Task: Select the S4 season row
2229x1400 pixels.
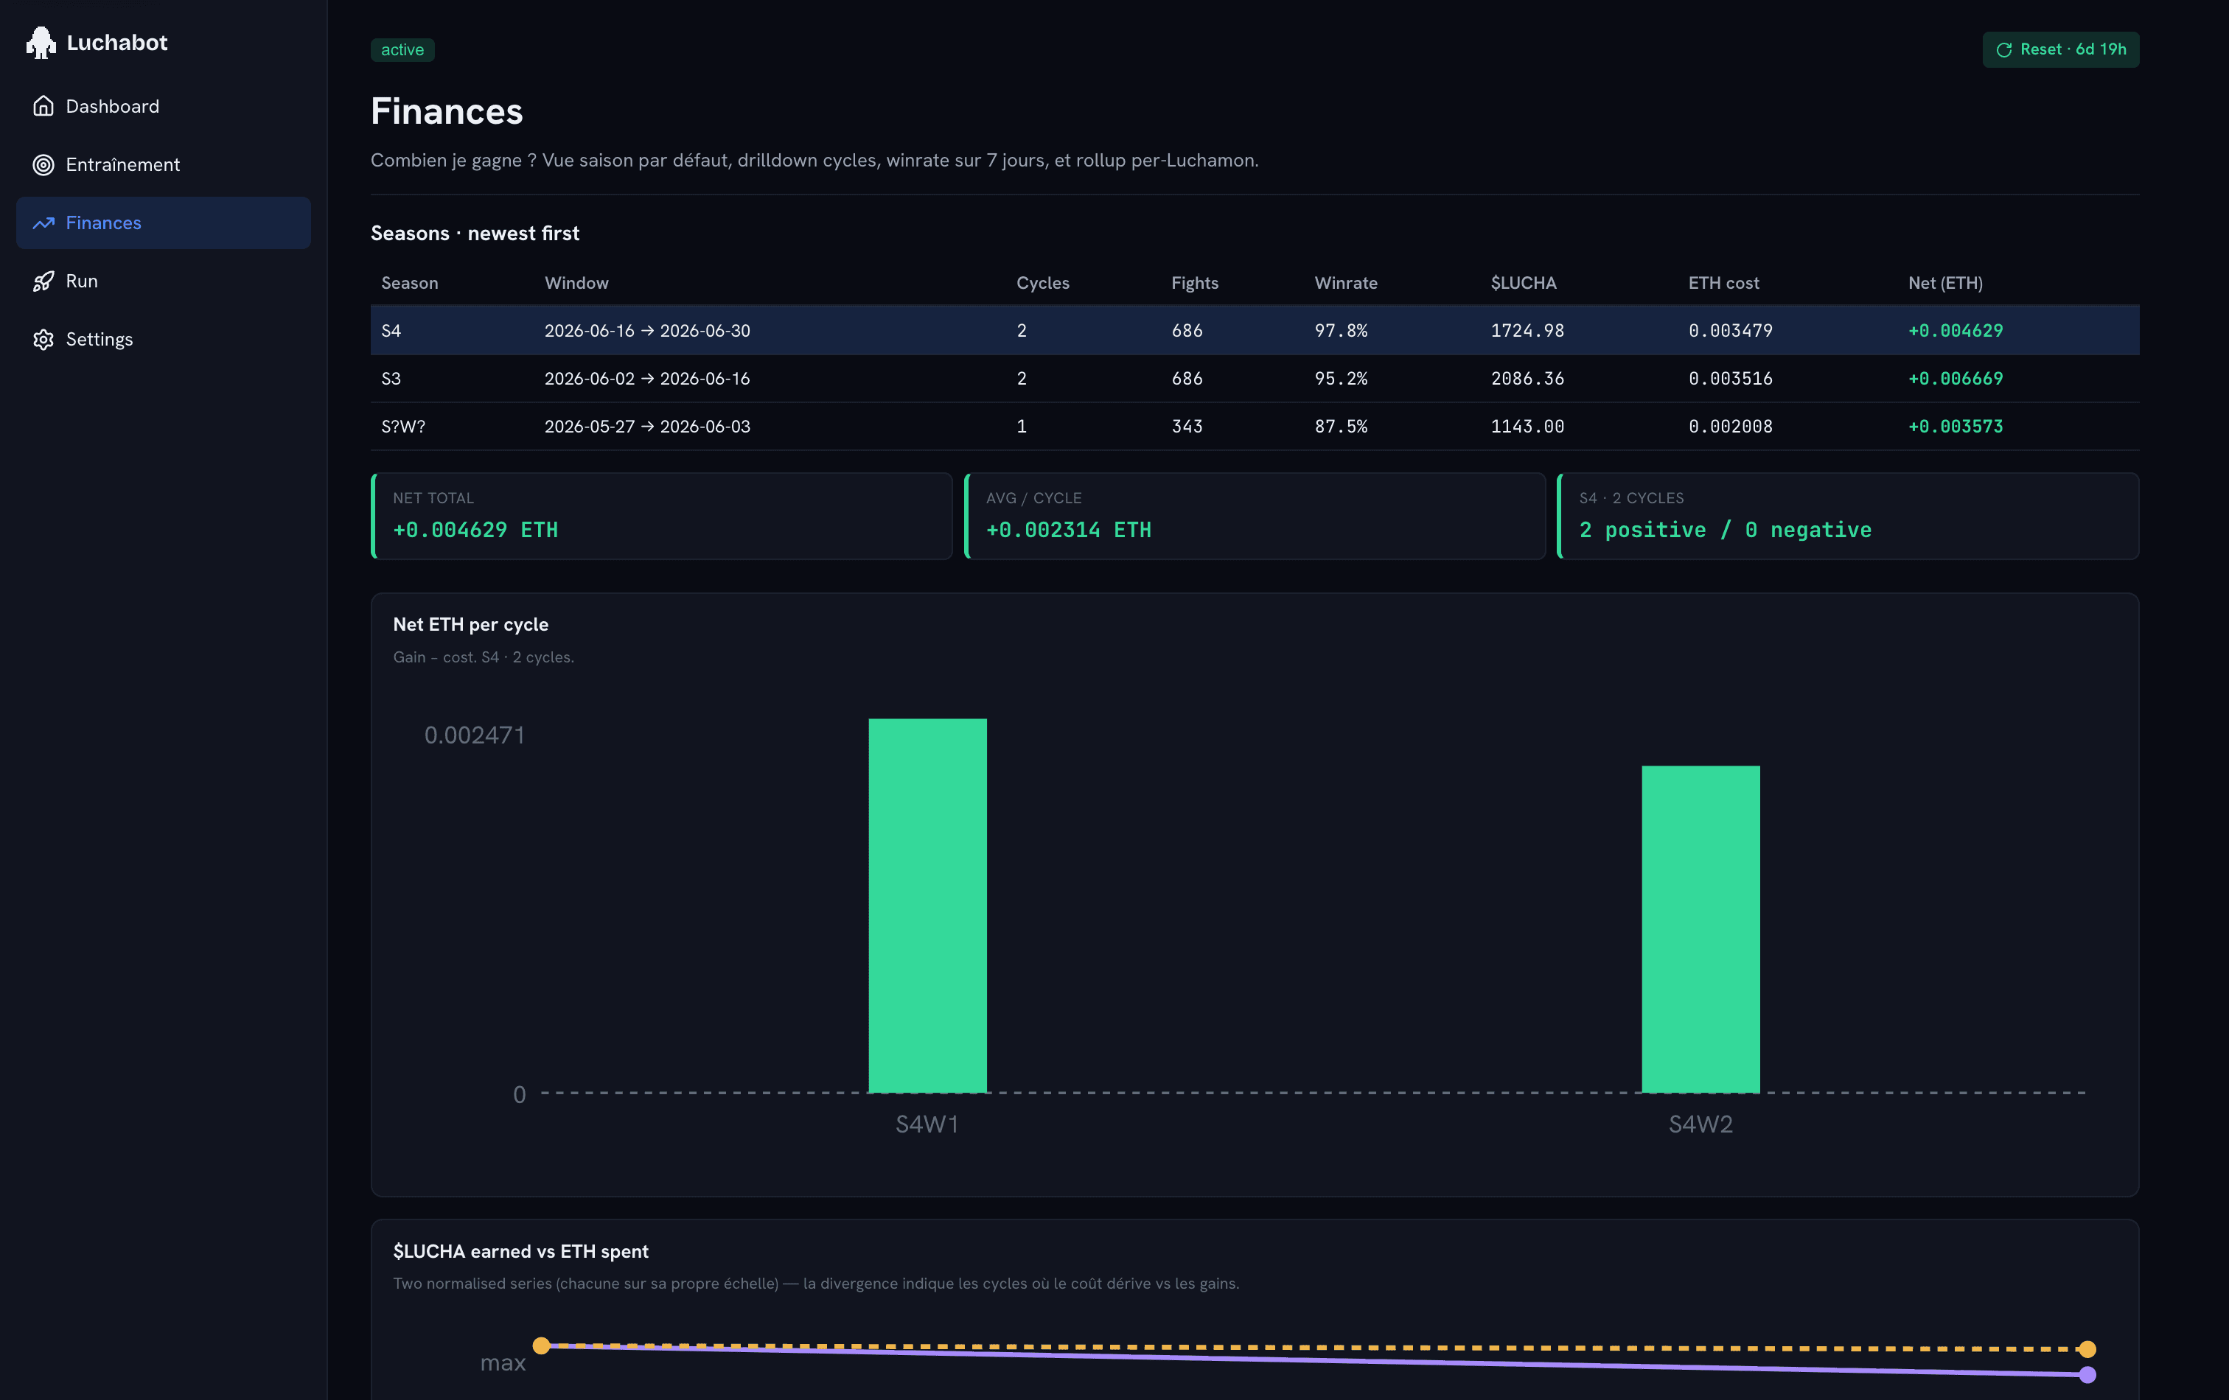Action: click(1255, 330)
